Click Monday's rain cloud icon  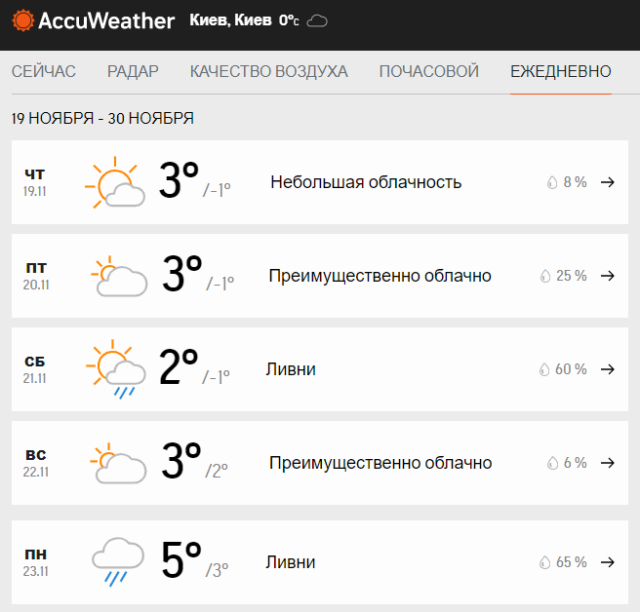(x=118, y=562)
